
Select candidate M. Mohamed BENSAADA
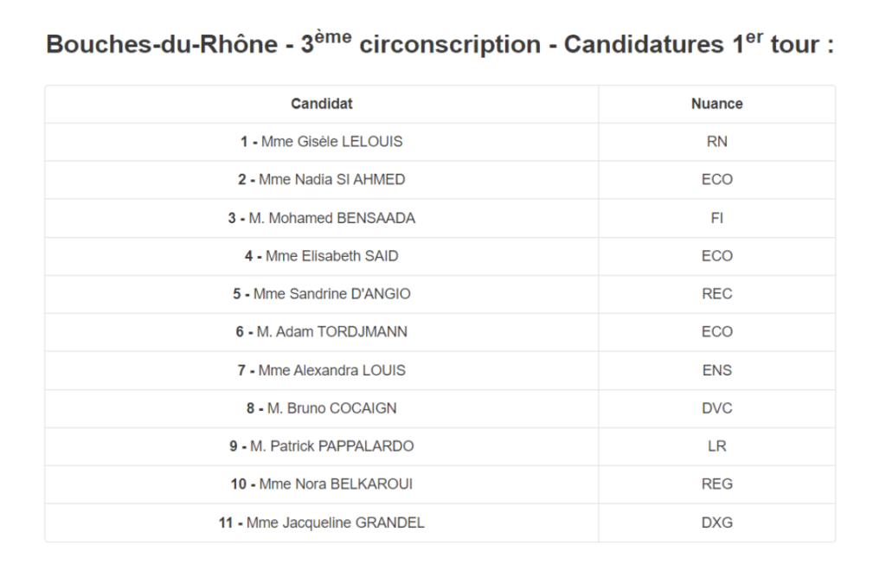[322, 218]
